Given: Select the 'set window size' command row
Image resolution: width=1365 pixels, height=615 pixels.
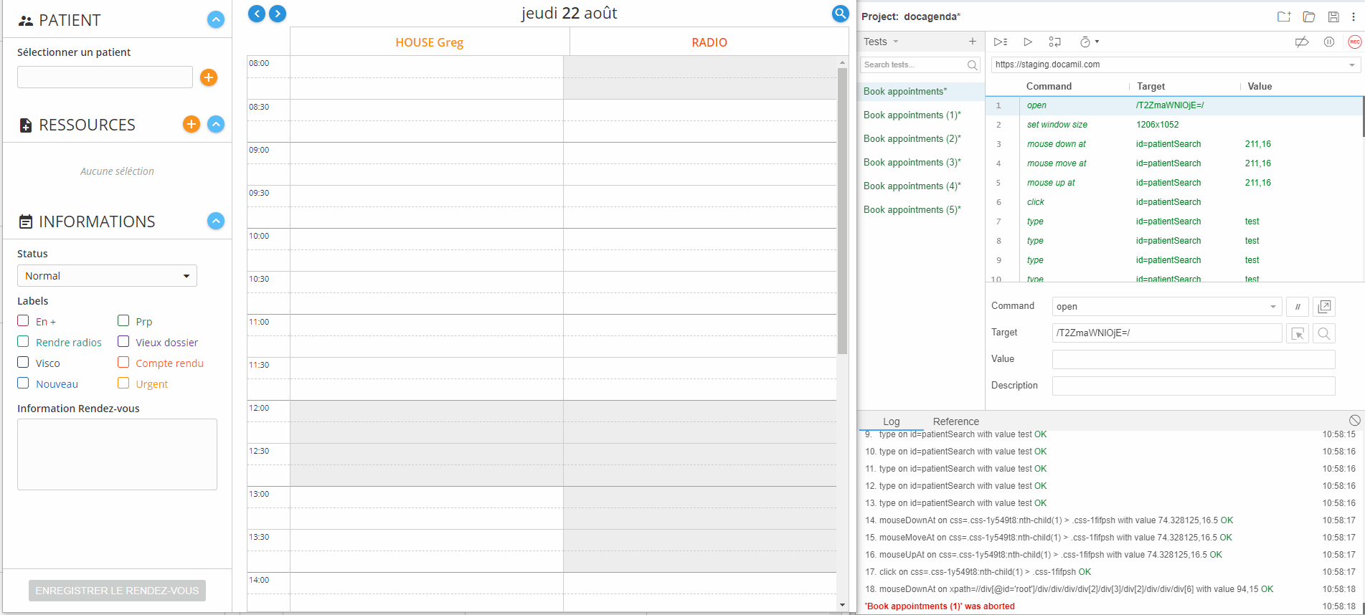Looking at the screenshot, I should pos(1174,125).
